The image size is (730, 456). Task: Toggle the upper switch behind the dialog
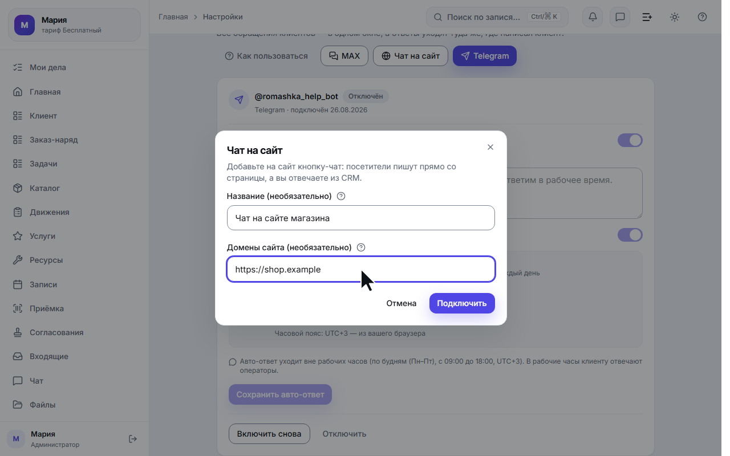tap(630, 140)
